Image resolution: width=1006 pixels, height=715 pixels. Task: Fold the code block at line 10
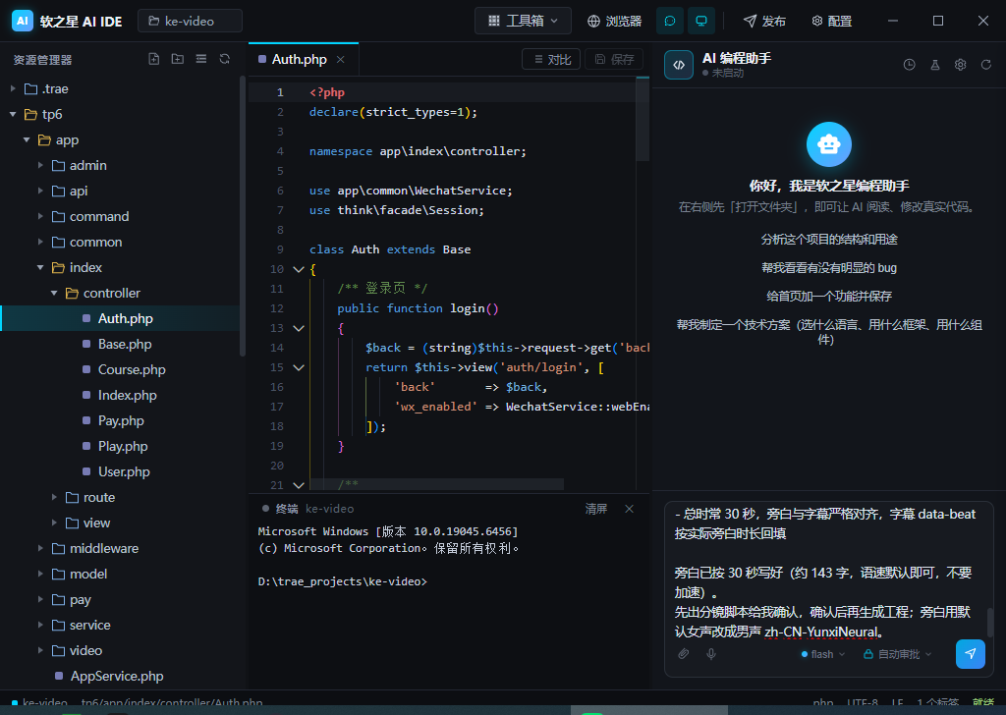[299, 269]
